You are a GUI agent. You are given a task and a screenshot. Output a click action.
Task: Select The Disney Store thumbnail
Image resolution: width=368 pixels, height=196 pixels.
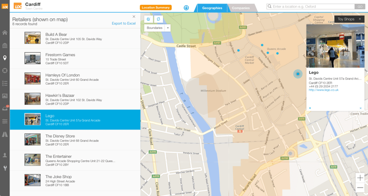point(33,139)
